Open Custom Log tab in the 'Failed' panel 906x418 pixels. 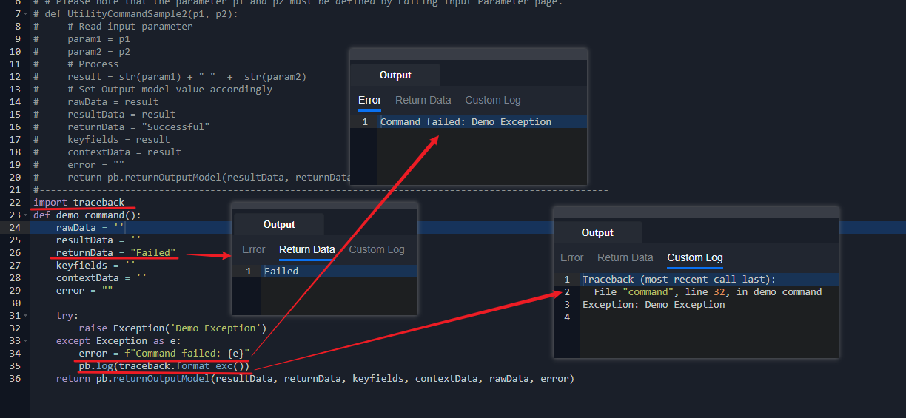(x=376, y=249)
